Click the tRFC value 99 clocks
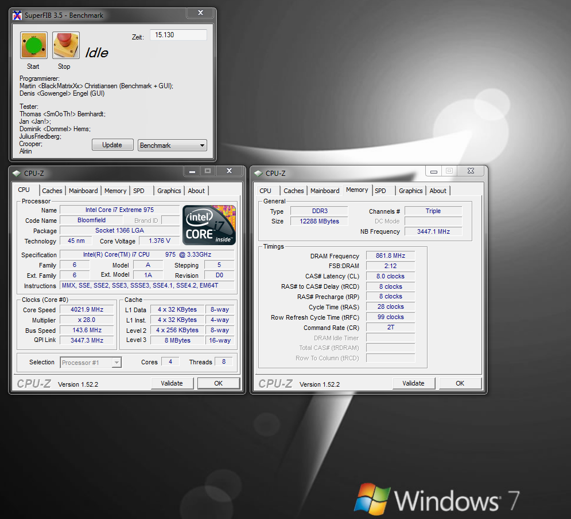Screen dimensions: 571x519 pyautogui.click(x=390, y=317)
